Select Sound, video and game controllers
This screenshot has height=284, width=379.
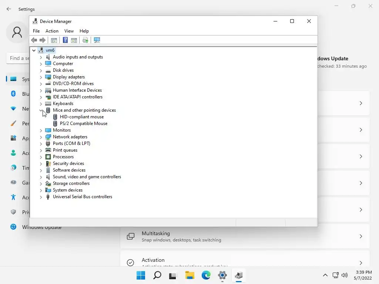point(87,177)
